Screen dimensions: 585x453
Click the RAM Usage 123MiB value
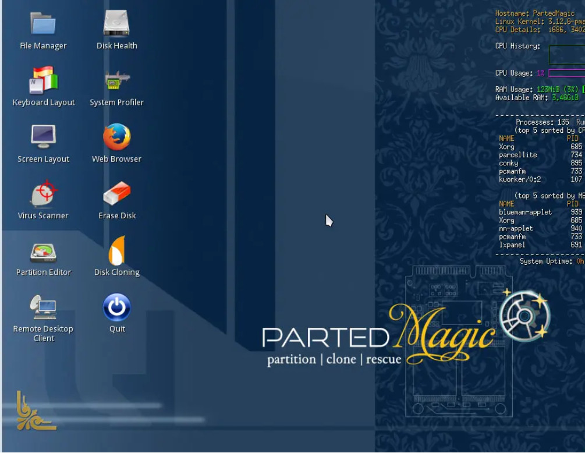[558, 90]
